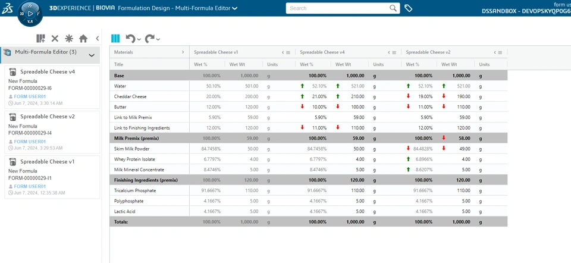Viewport: 571px width, 263px height.
Task: Click the Totals: row label
Action: (x=121, y=221)
